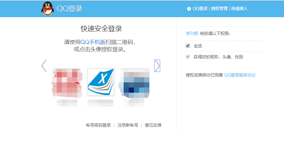Viewport: 284px width, 150px height.
Task: Click 注册新帐号 link
Action: pyautogui.click(x=128, y=125)
